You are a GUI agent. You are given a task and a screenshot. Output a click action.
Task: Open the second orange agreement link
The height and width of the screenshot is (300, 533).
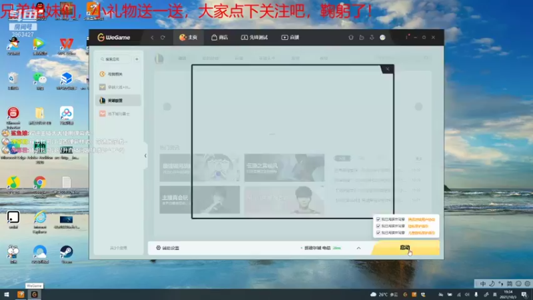click(418, 226)
